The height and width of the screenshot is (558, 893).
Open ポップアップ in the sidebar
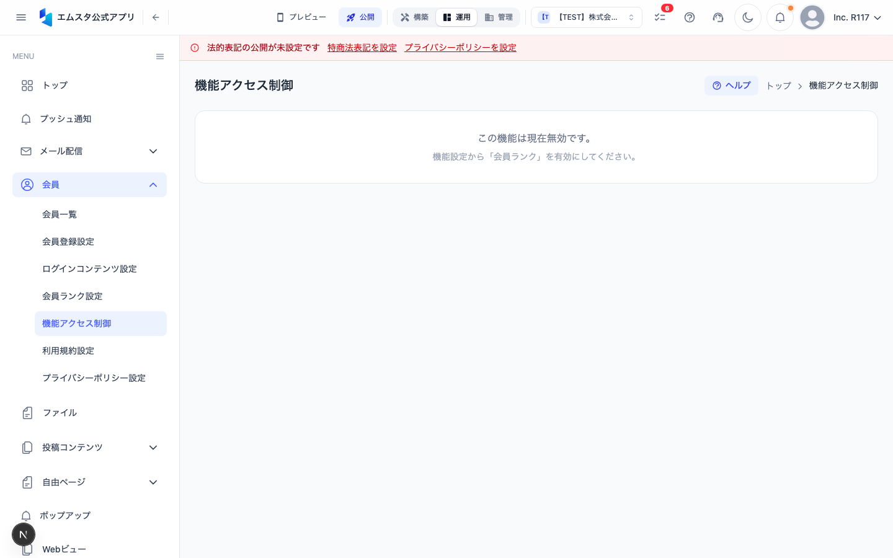pos(89,516)
